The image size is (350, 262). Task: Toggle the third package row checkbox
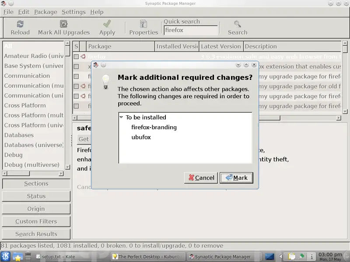pyautogui.click(x=76, y=76)
